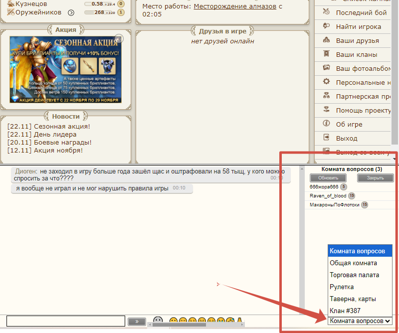Click the 'Ваш фотоальбом' photo icon
Screen dimensions: 399x333
point(326,68)
